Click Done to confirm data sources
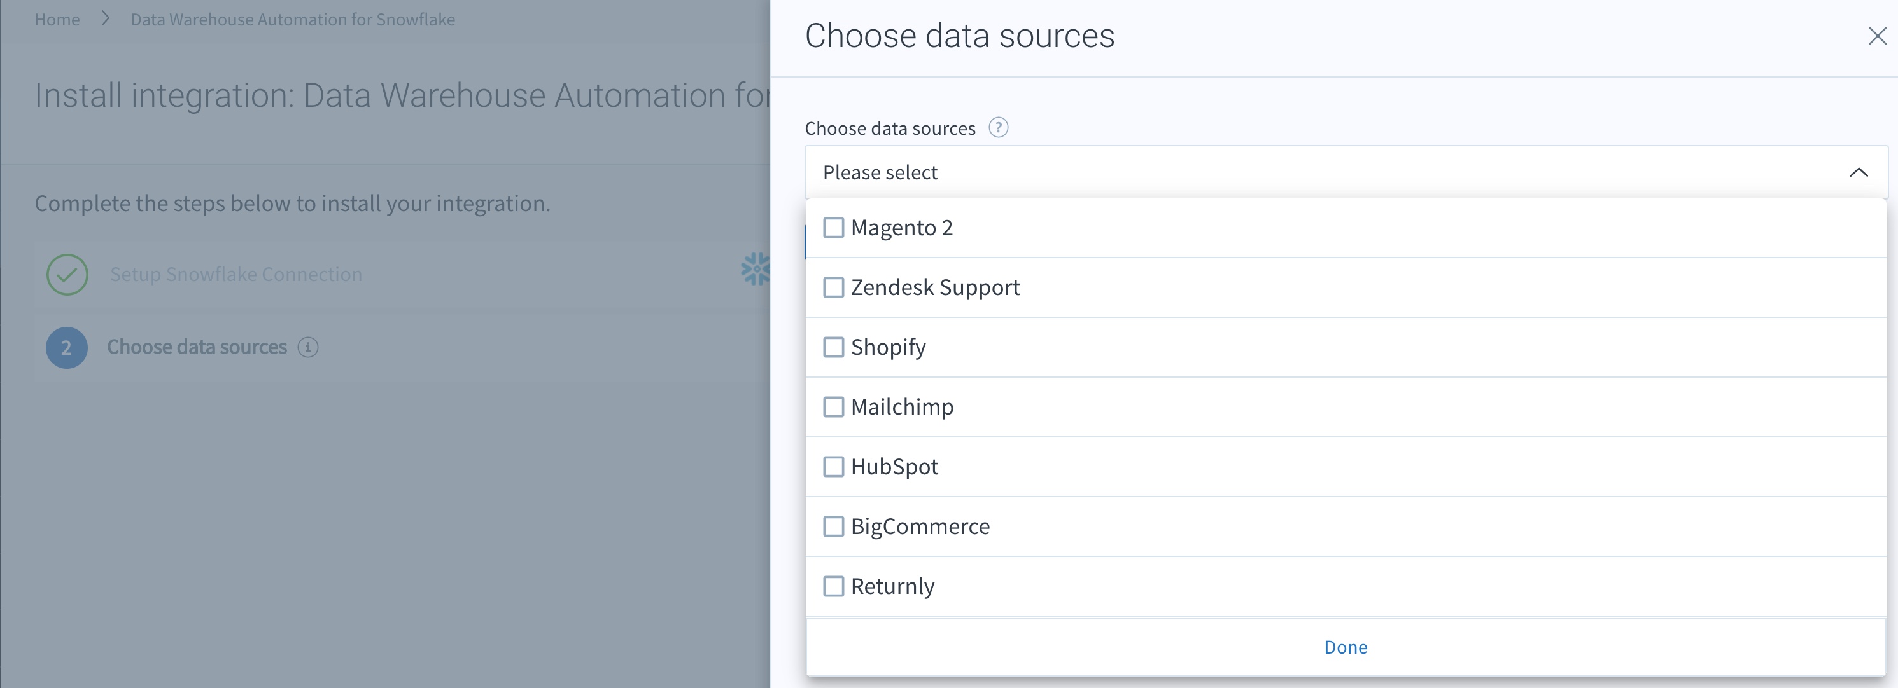Viewport: 1898px width, 688px height. (1346, 647)
